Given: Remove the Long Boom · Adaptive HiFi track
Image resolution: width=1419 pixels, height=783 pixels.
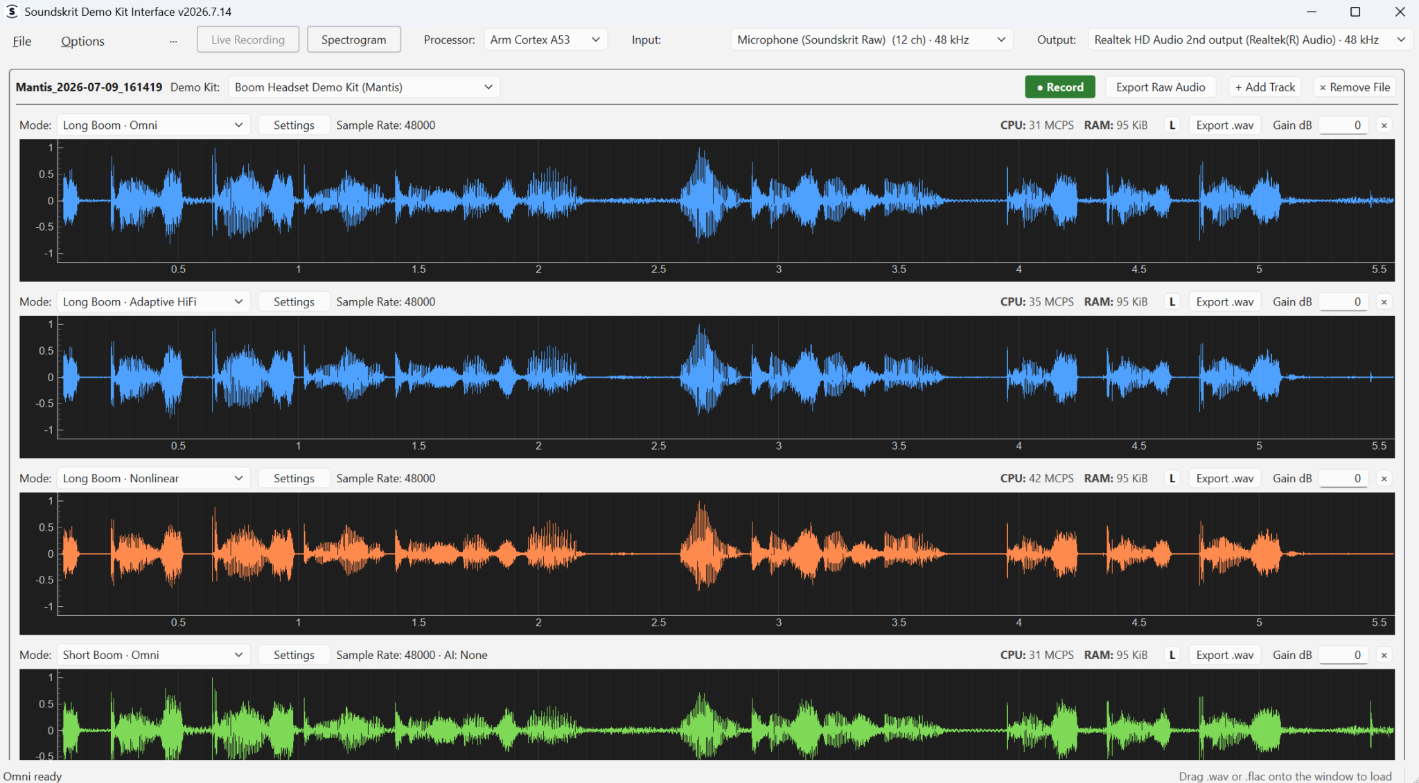Looking at the screenshot, I should click(1384, 302).
